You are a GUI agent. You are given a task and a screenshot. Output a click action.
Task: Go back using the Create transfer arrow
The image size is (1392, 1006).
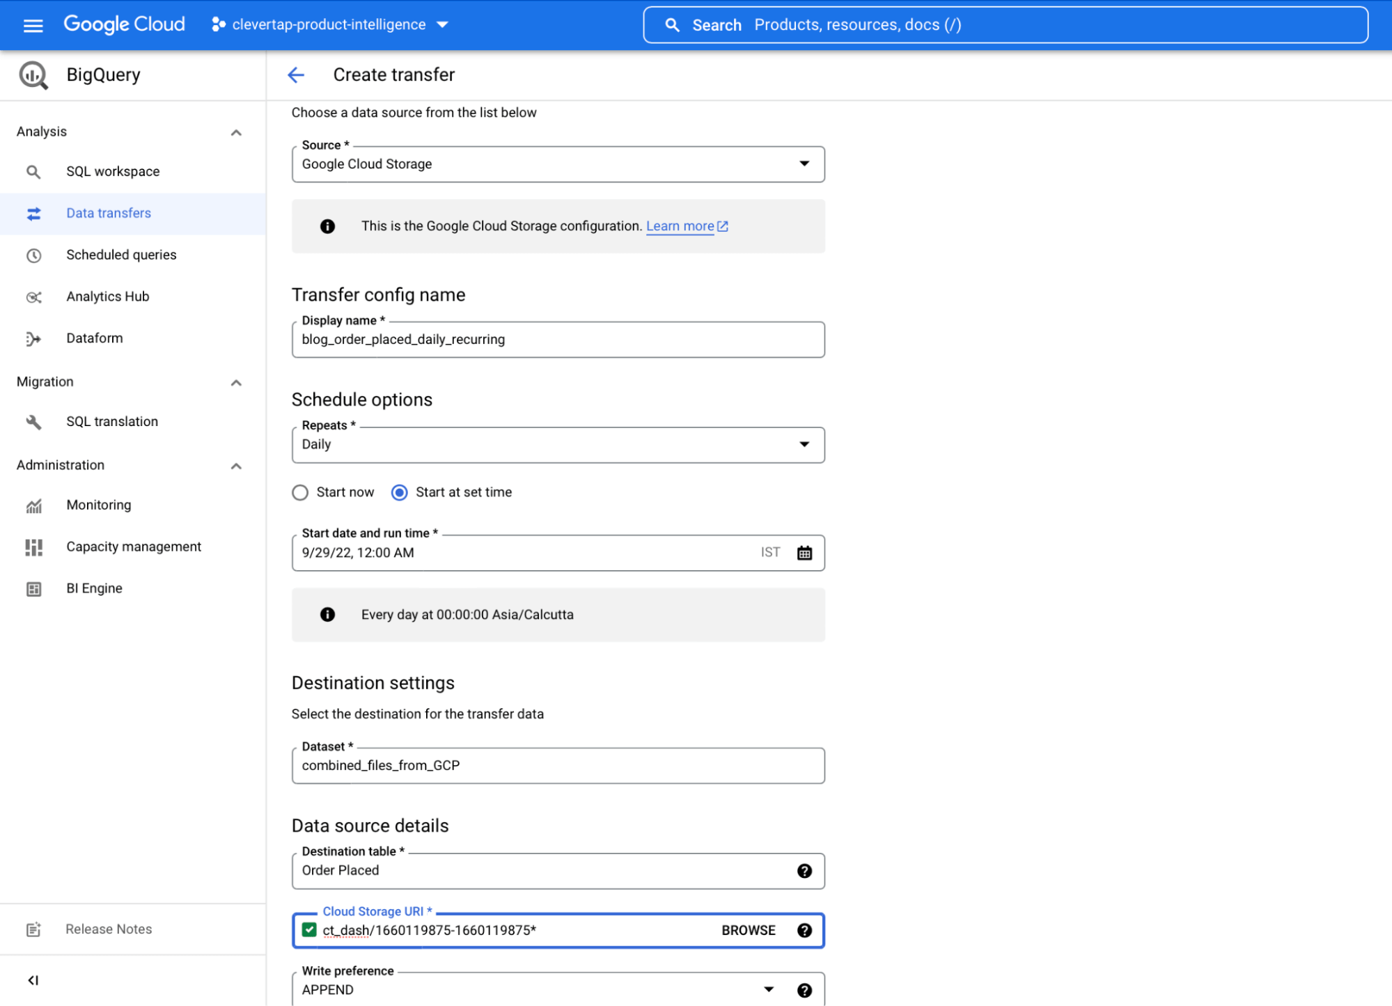point(296,75)
